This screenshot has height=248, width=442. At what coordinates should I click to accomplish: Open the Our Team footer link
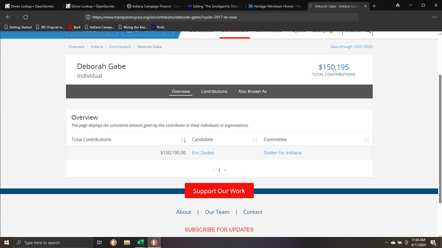tap(217, 212)
